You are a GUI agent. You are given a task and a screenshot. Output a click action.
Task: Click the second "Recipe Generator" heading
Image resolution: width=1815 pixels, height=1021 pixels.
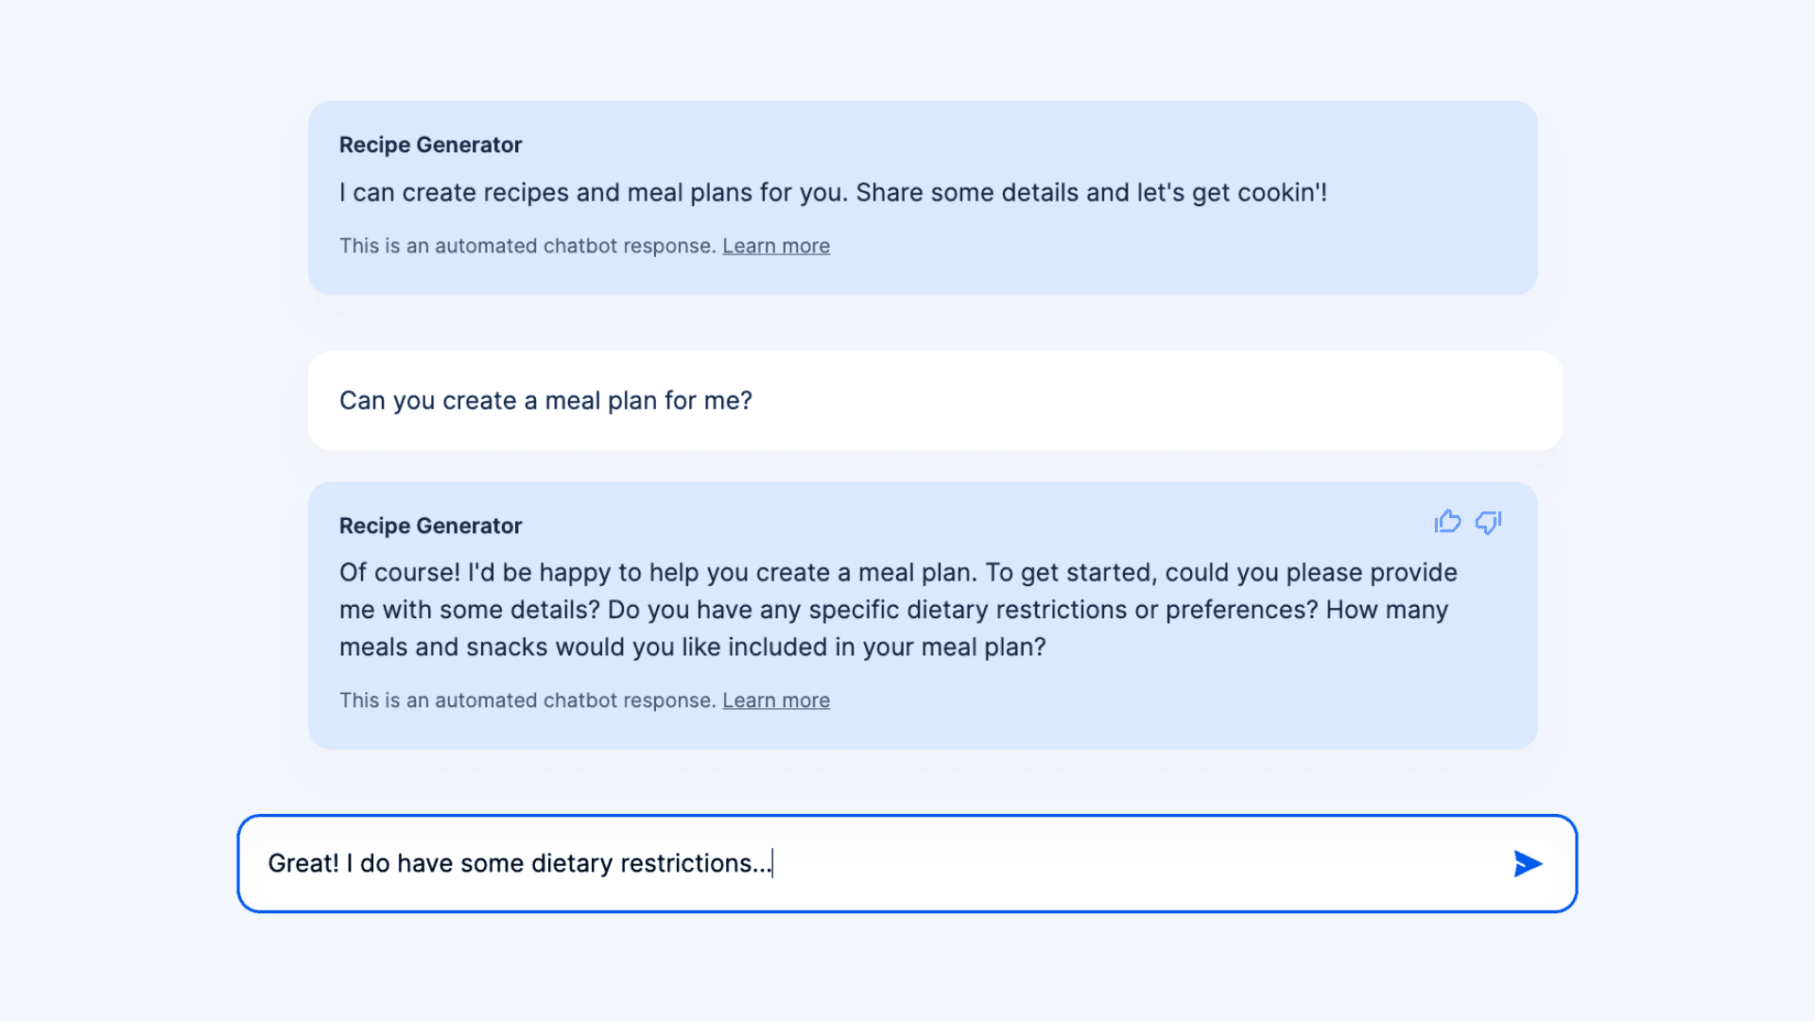point(430,526)
